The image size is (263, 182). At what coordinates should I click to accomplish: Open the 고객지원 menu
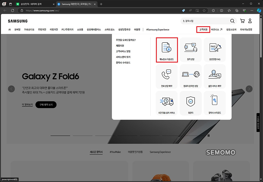(x=203, y=29)
